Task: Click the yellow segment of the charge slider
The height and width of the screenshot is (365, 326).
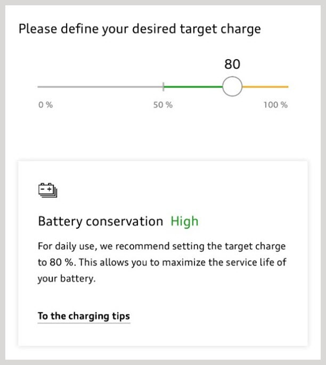Action: [265, 86]
